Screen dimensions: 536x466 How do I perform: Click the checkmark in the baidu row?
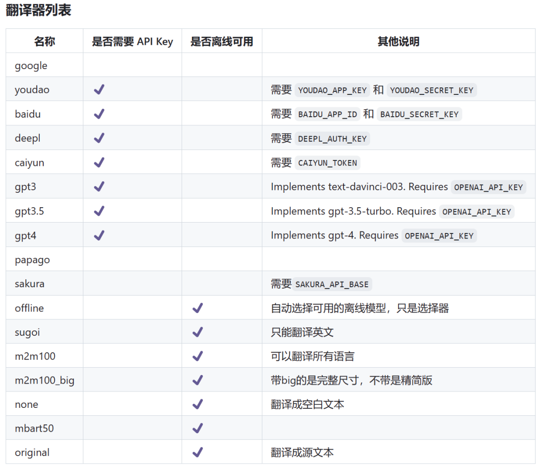(99, 114)
